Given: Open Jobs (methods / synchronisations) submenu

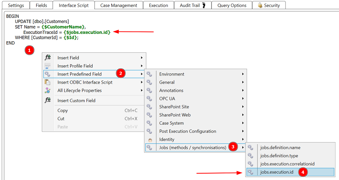Looking at the screenshot, I should [x=196, y=148].
